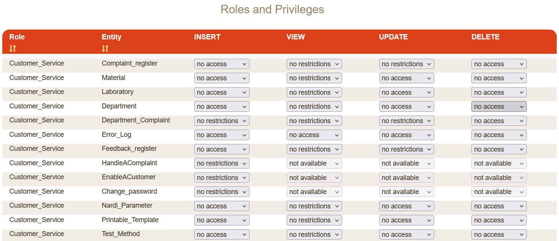Open INSERT dropdown for Laboratory row

pos(222,92)
